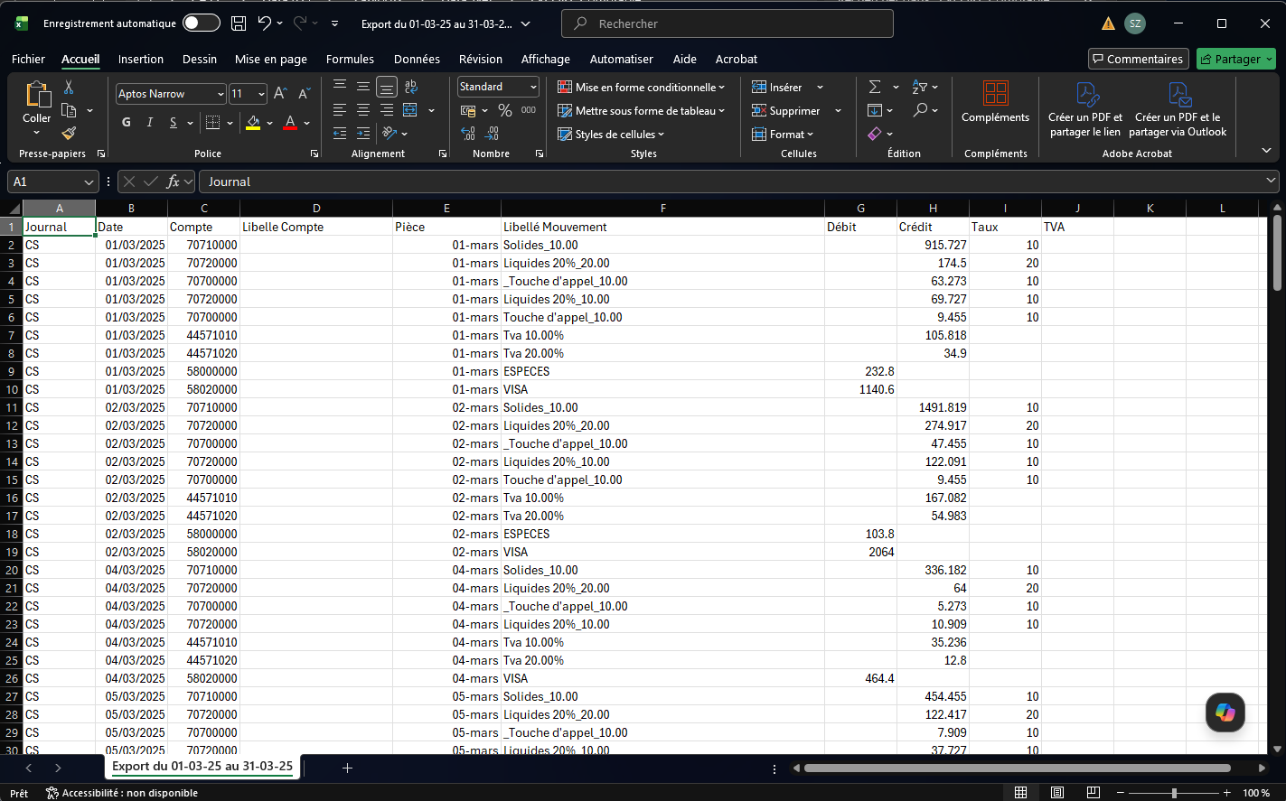Open the Fichier menu
Viewport: 1286px width, 801px height.
click(28, 59)
